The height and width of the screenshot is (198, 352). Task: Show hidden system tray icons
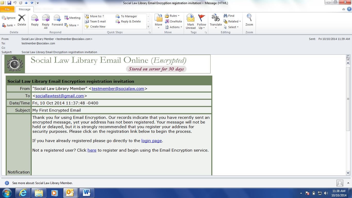click(x=301, y=193)
